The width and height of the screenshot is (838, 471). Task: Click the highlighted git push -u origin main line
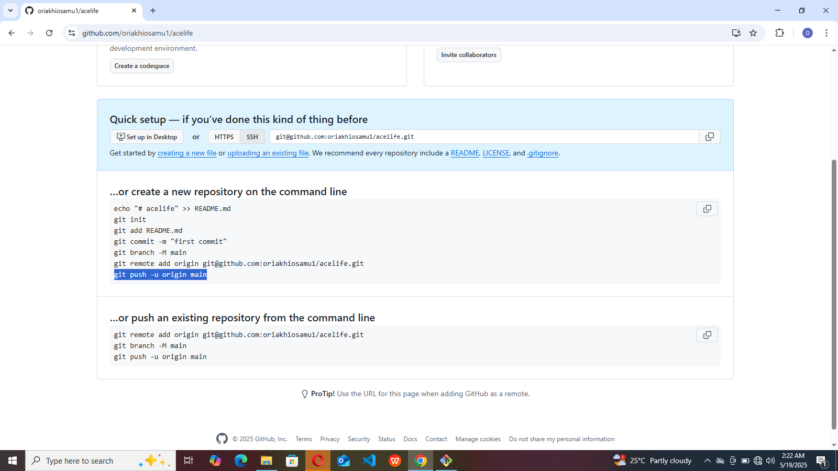click(x=160, y=275)
